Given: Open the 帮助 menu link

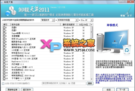Looking at the screenshot, I should pos(122,16).
